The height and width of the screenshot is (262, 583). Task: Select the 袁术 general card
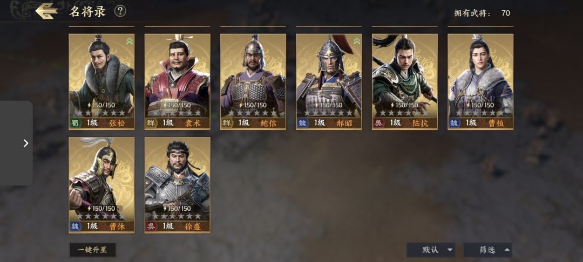(x=178, y=81)
